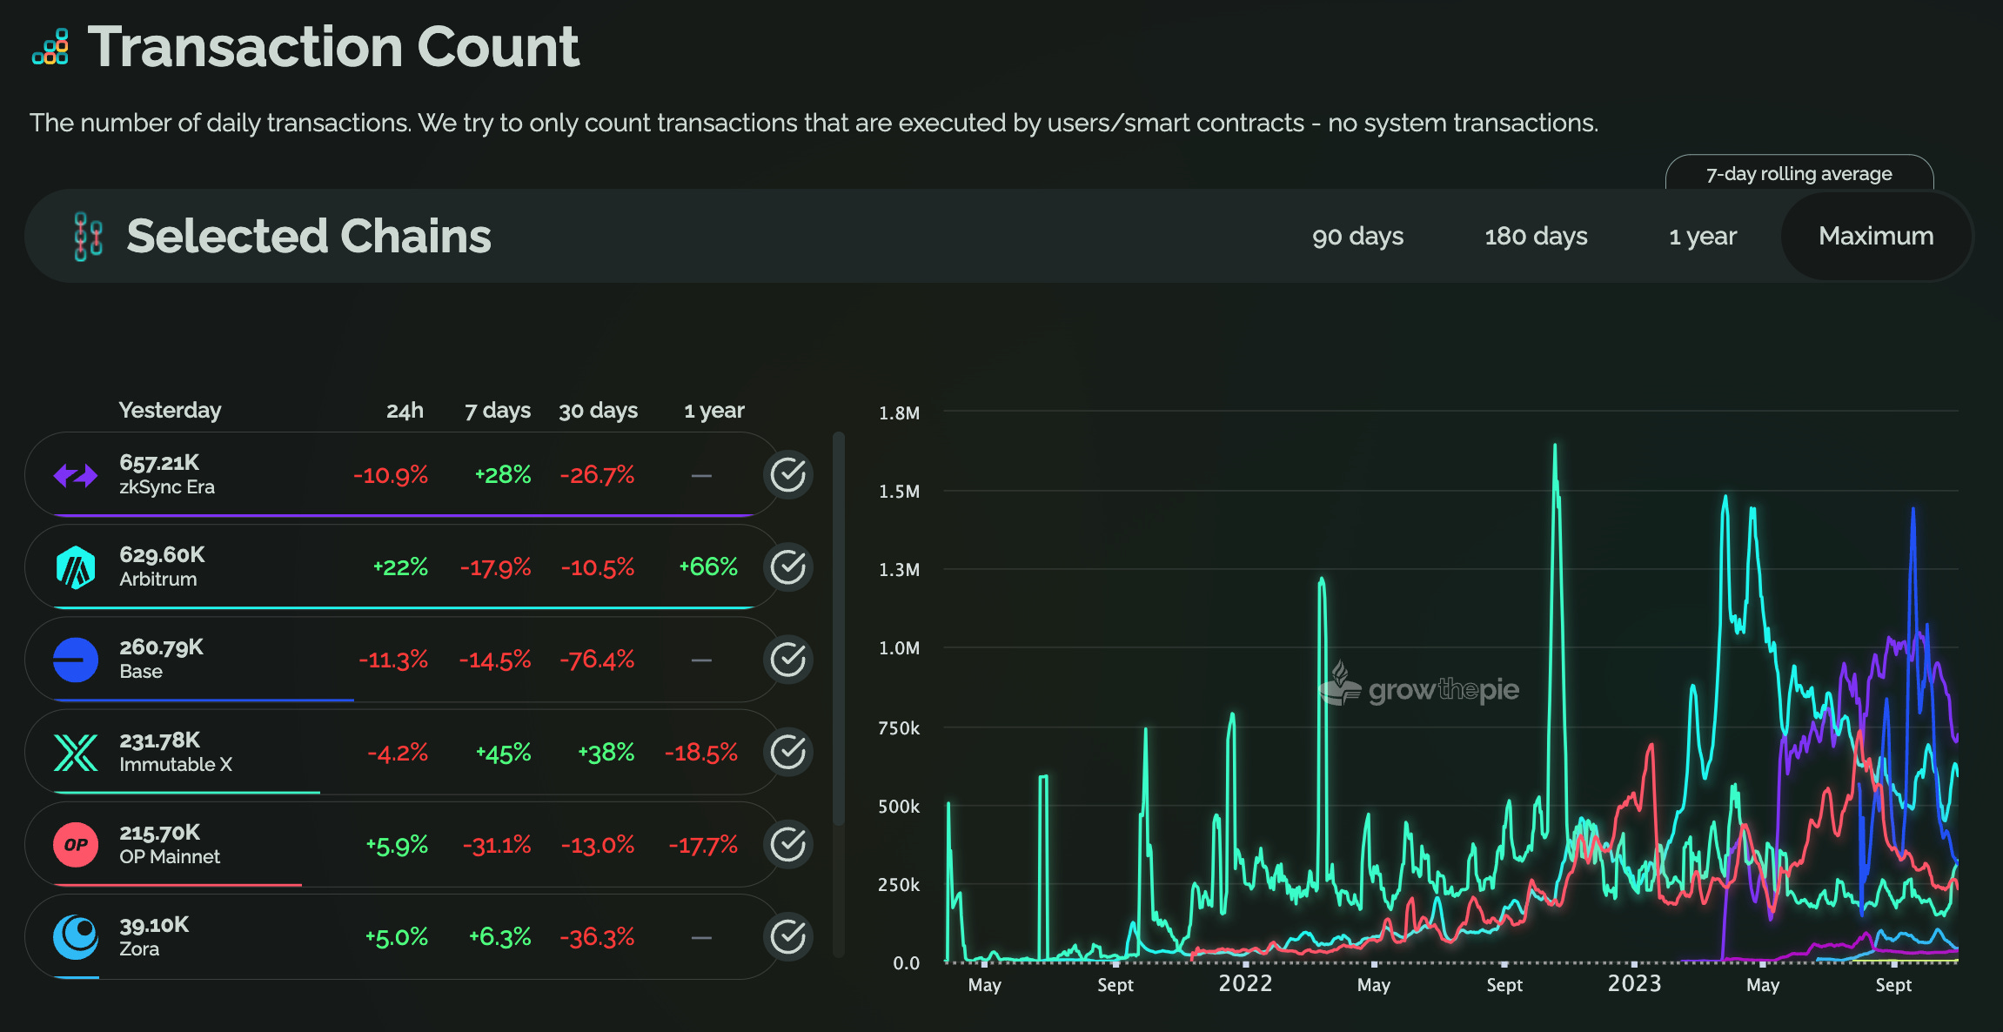Click the Arbitrum chain logo
Screen dimensions: 2003x1032
pos(76,567)
